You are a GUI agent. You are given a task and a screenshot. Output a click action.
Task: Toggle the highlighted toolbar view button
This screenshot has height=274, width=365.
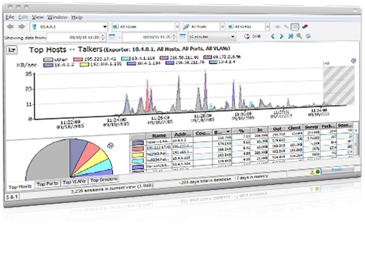coord(295,26)
